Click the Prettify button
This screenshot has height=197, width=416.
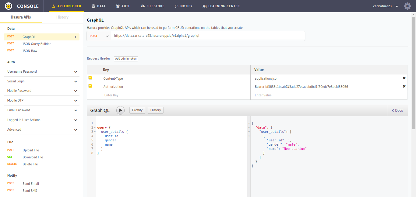(x=137, y=110)
